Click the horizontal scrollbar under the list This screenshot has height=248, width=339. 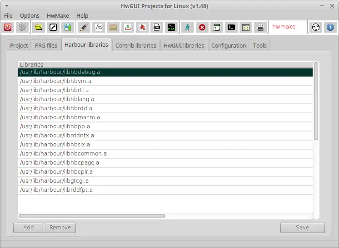click(92, 216)
